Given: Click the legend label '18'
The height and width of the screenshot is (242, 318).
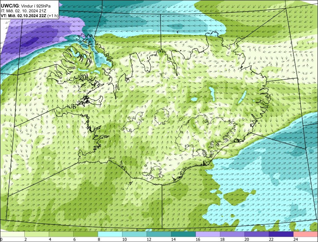Looking at the screenshot, I should (x=222, y=239).
